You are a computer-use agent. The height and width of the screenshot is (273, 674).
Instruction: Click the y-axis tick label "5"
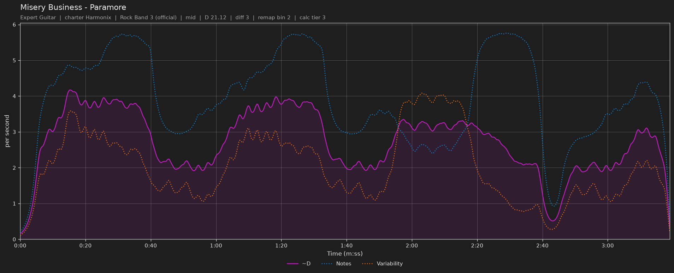tap(14, 61)
